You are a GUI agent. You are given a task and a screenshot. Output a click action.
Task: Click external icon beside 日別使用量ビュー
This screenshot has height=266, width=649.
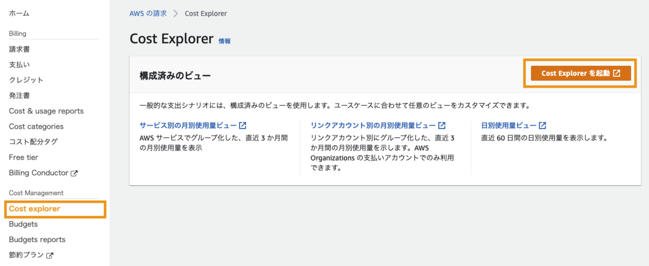[x=542, y=125]
